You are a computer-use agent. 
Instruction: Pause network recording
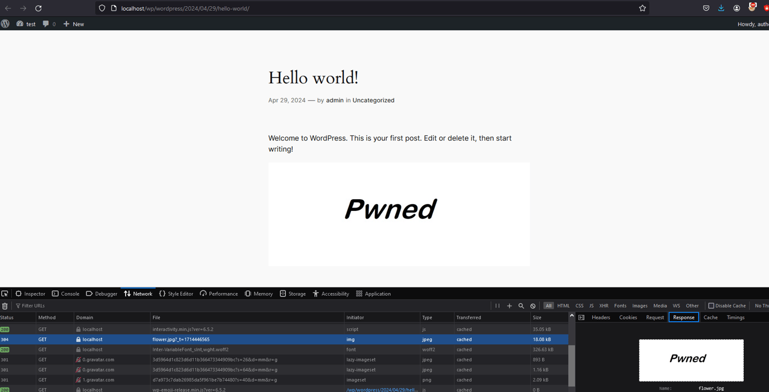(497, 306)
